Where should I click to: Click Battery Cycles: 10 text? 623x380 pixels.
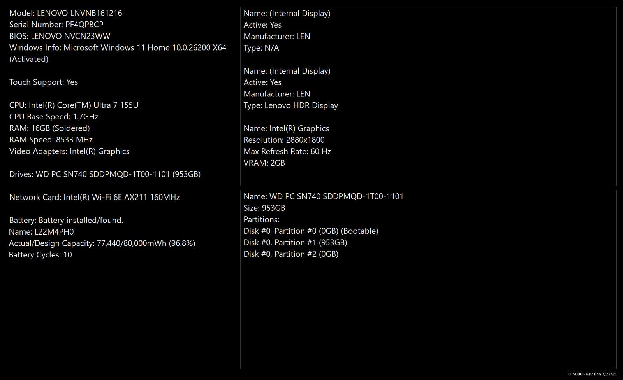[40, 255]
